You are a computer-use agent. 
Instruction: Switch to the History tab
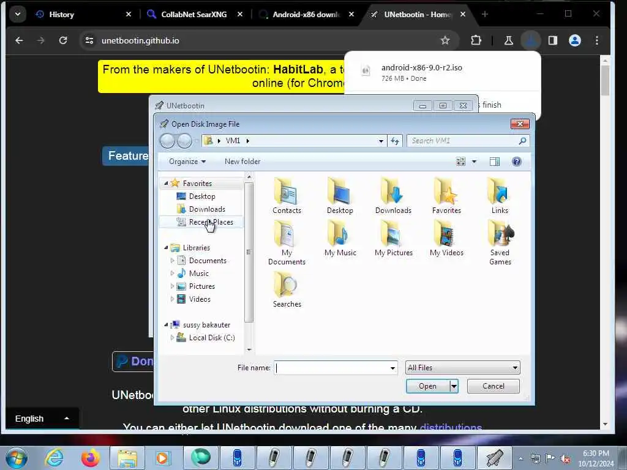point(83,15)
